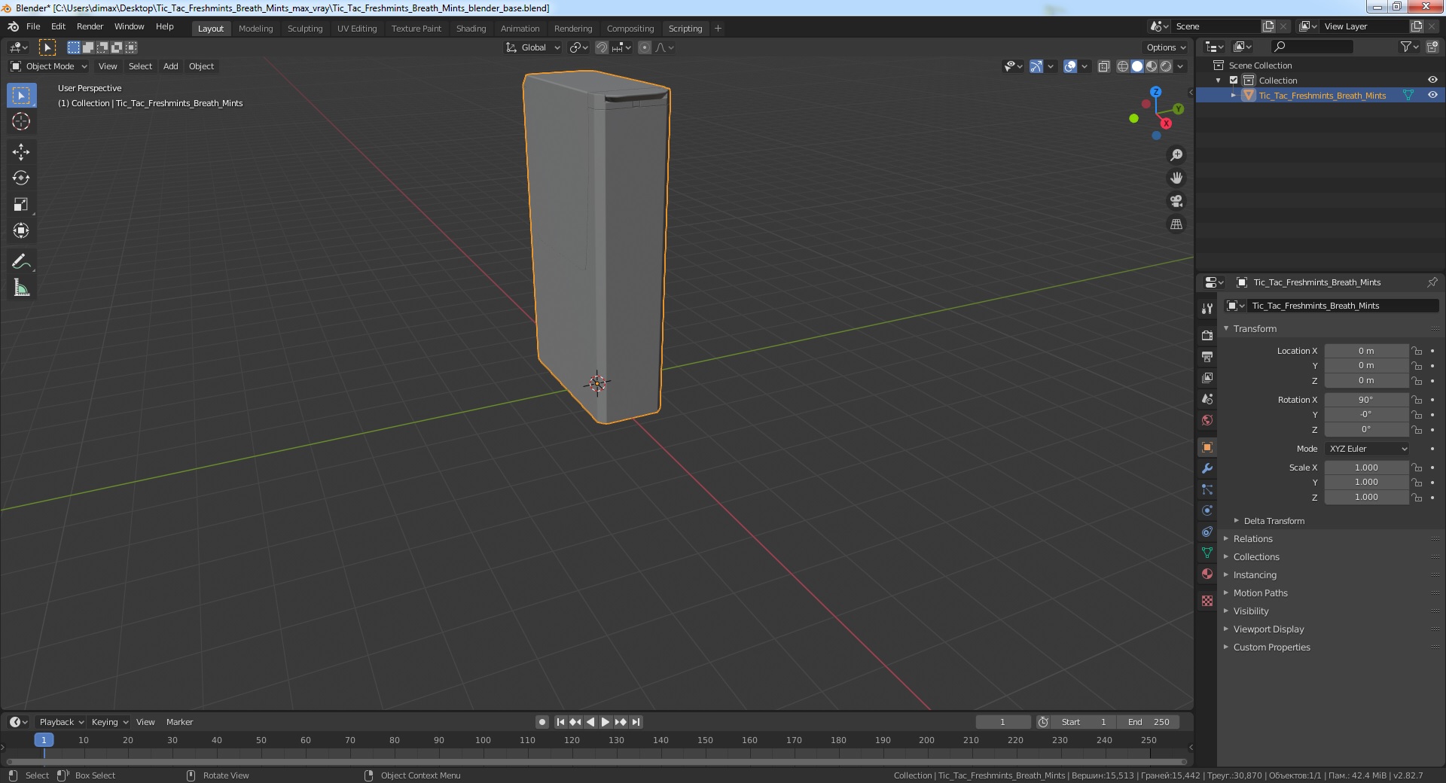Click the Zoom view magnifier icon
The width and height of the screenshot is (1446, 783).
[x=1176, y=155]
